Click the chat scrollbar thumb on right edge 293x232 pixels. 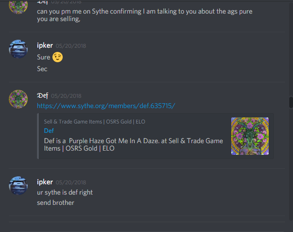point(291,102)
